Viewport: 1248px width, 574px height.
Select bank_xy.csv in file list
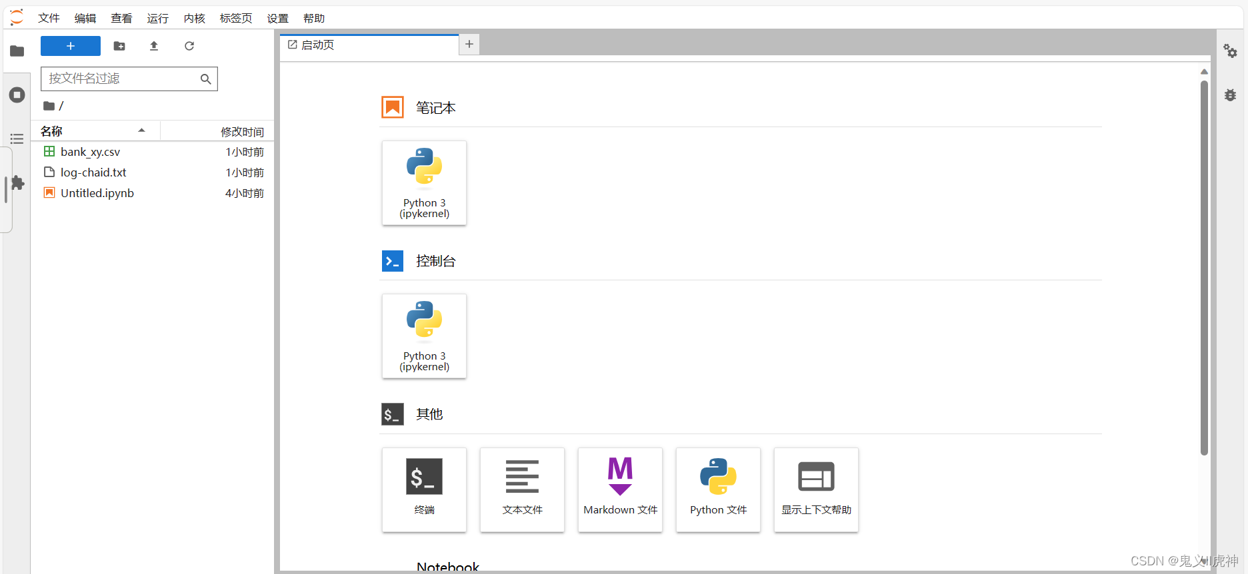pyautogui.click(x=153, y=152)
